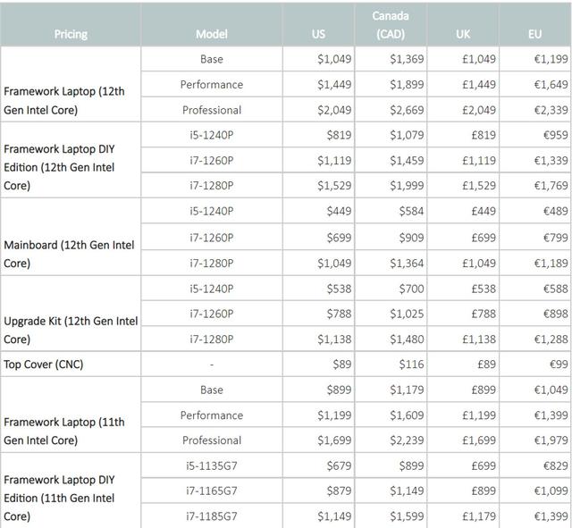
Task: Click the £1,179 UK price cell
Action: coord(463,515)
